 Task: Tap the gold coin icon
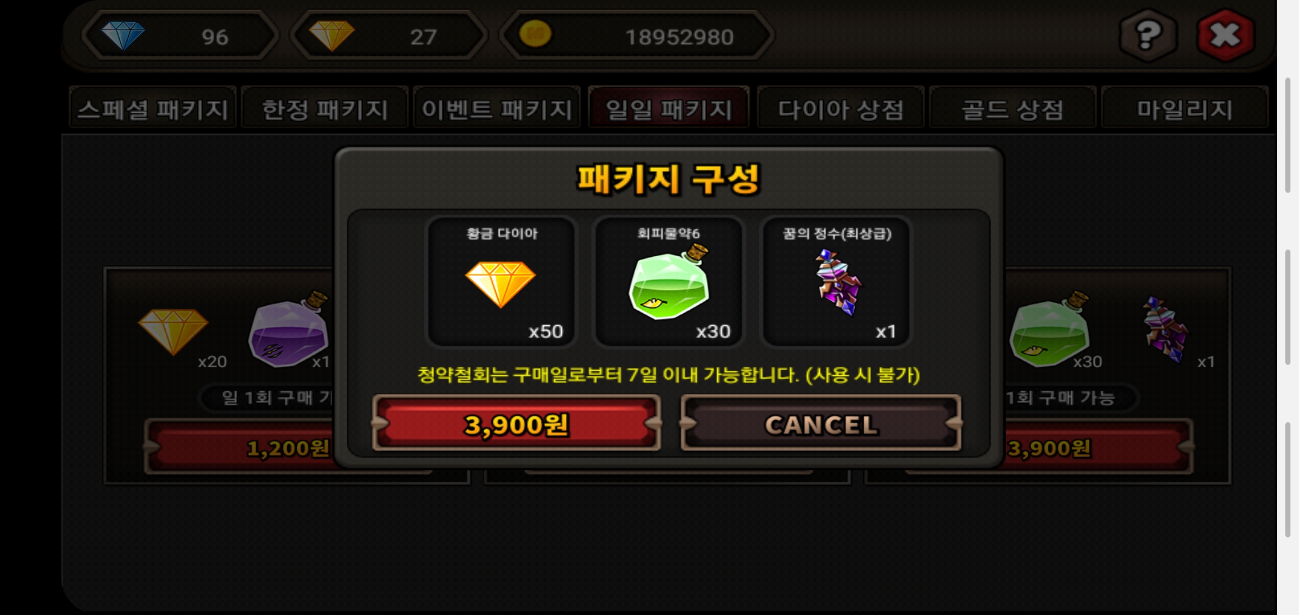535,34
